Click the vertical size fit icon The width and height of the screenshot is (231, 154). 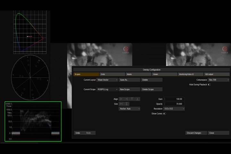[127, 104]
